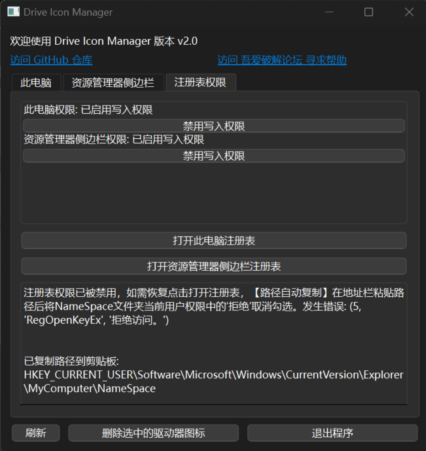Click the 刷新 button
Image resolution: width=426 pixels, height=451 pixels.
[x=36, y=433]
